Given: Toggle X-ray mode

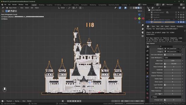Looking at the screenshot, I should click(131, 8).
